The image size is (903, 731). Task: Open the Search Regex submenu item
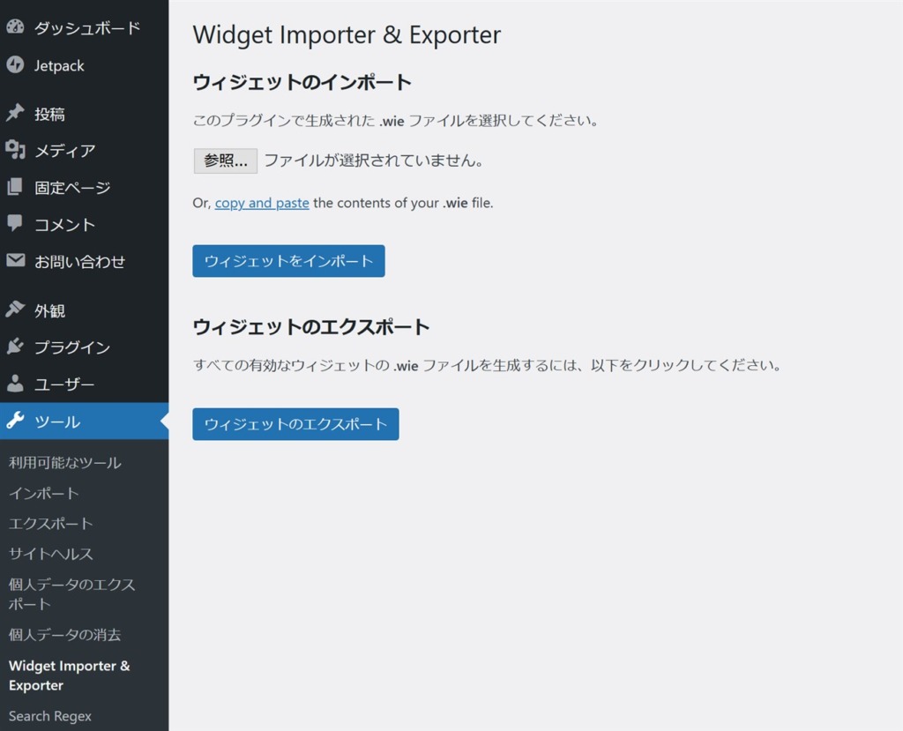(50, 716)
